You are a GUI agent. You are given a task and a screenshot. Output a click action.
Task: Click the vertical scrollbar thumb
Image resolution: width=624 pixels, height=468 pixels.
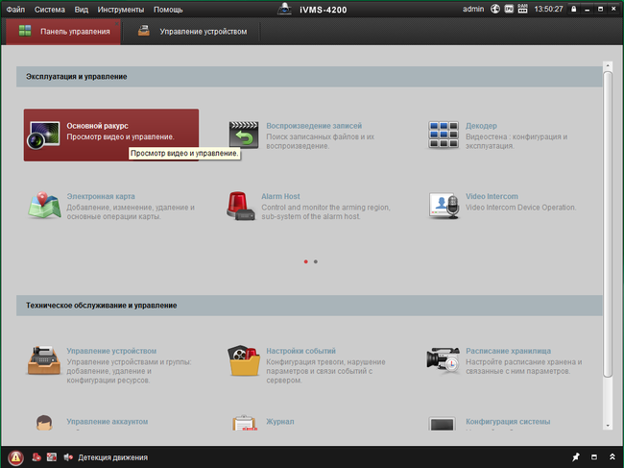pyautogui.click(x=608, y=224)
